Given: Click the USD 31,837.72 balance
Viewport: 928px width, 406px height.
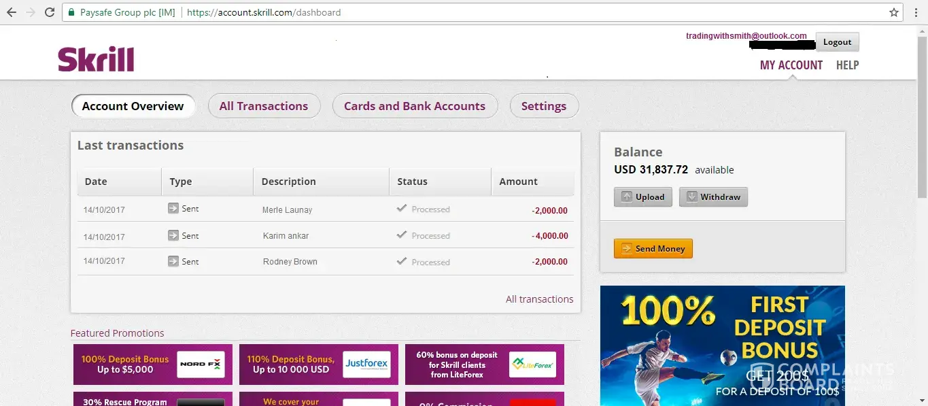Looking at the screenshot, I should pos(651,170).
